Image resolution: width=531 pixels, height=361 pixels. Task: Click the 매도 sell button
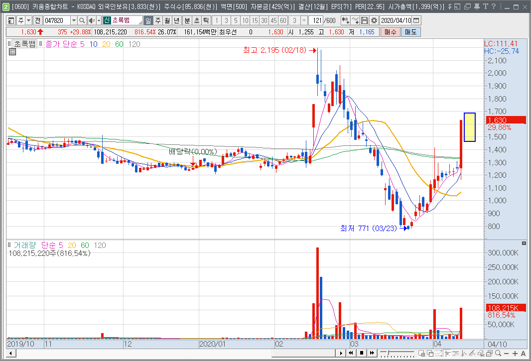pos(411,32)
